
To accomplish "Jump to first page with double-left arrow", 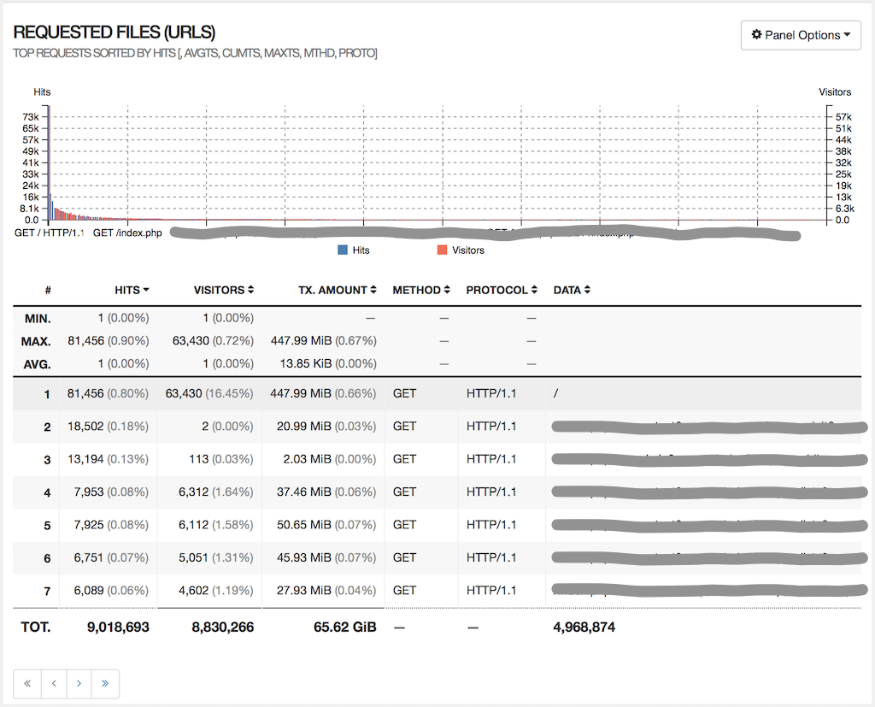I will click(x=26, y=683).
